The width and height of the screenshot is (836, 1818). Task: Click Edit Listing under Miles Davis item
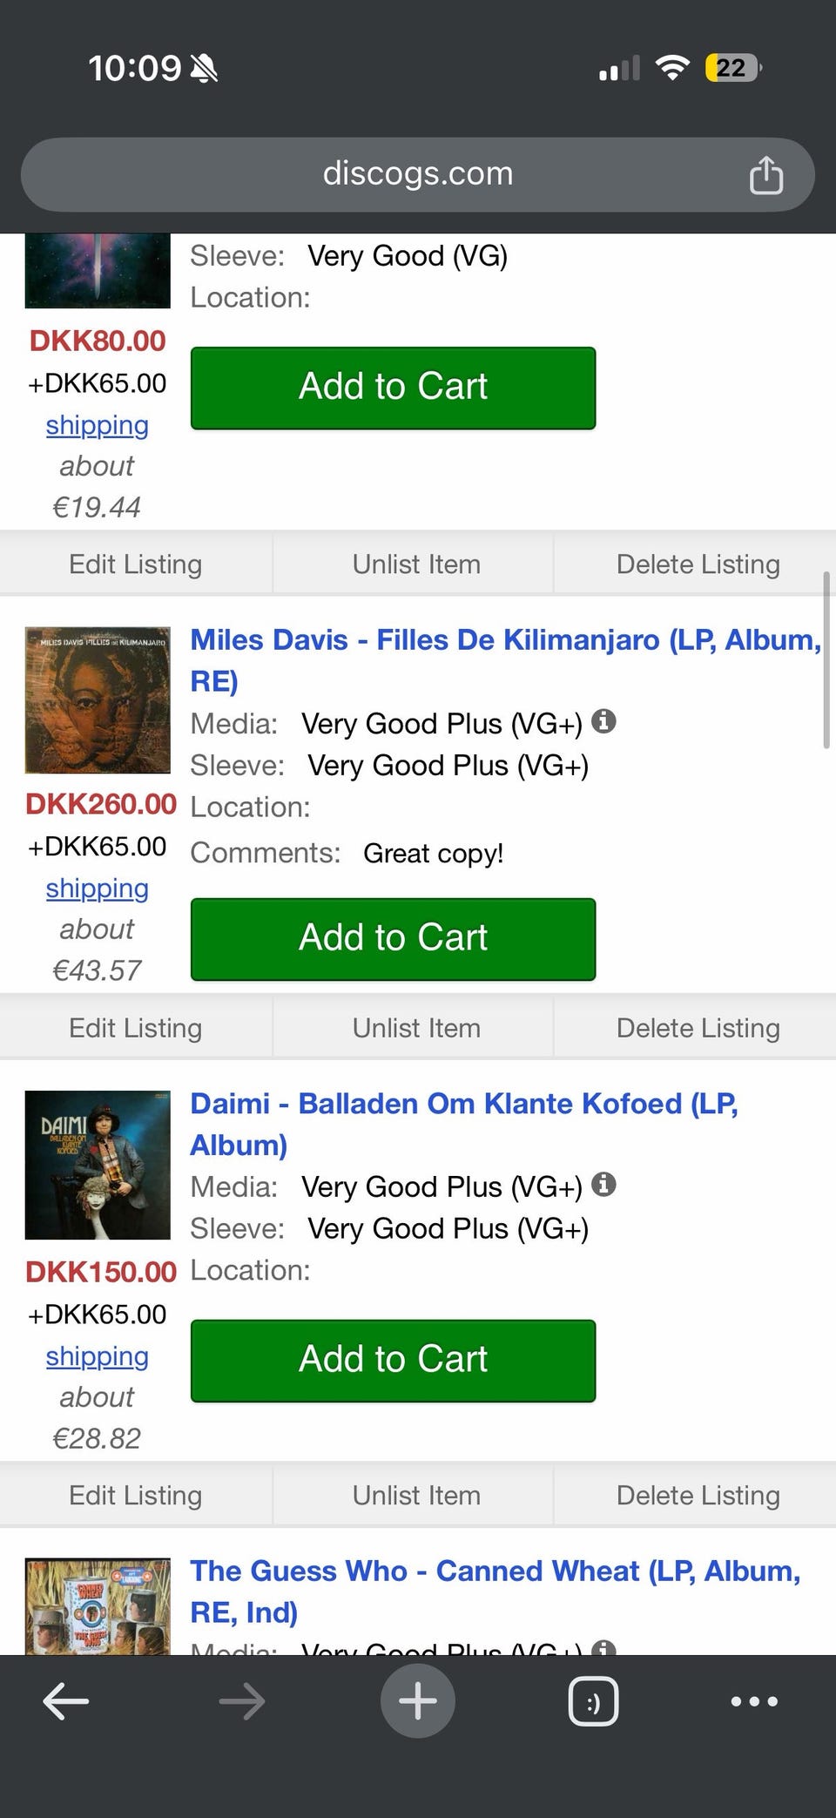[x=136, y=1028]
